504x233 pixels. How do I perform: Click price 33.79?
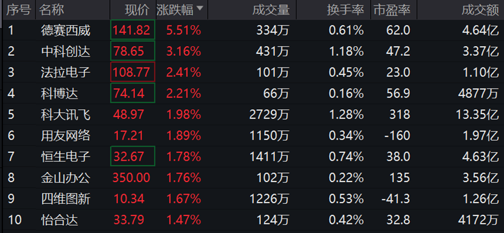pyautogui.click(x=129, y=220)
